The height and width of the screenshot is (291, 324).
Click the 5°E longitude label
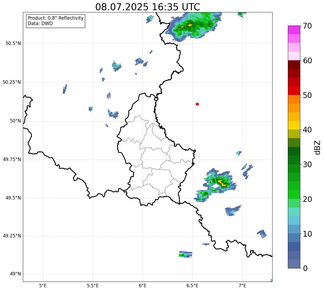point(43,285)
